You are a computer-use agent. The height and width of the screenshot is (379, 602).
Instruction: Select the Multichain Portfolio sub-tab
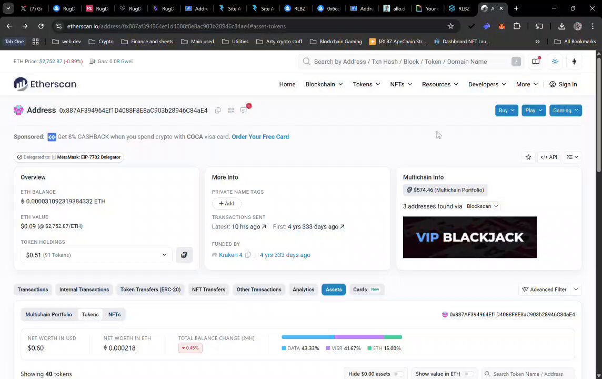49,314
